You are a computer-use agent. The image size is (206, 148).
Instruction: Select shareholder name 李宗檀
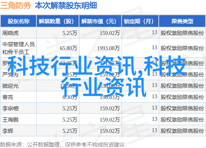10,108
